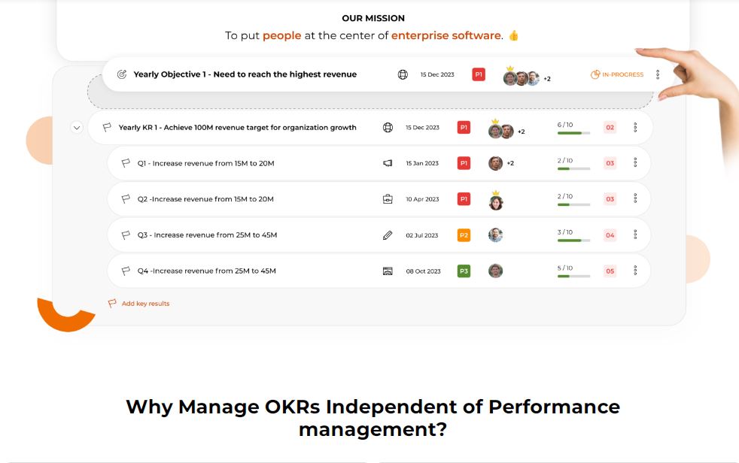Open the three-dot menu for Yearly Objective 1
The image size is (739, 463).
[x=658, y=75]
